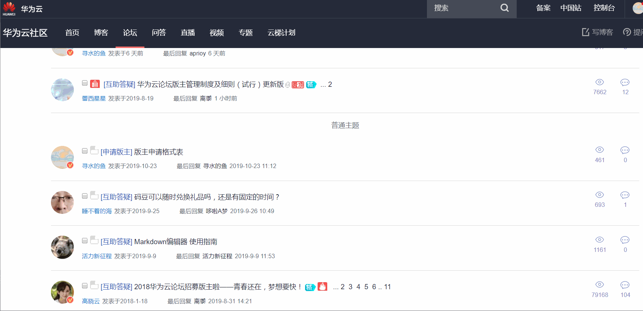Click the replies bubble icon above 1 for 码豆 post
This screenshot has width=643, height=311.
625,195
